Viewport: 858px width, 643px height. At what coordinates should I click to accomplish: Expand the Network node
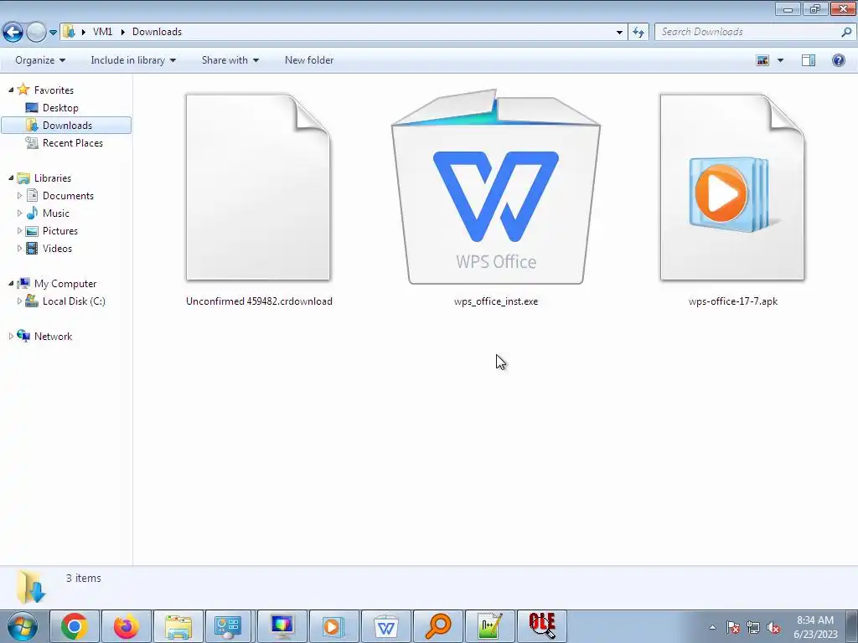point(11,336)
